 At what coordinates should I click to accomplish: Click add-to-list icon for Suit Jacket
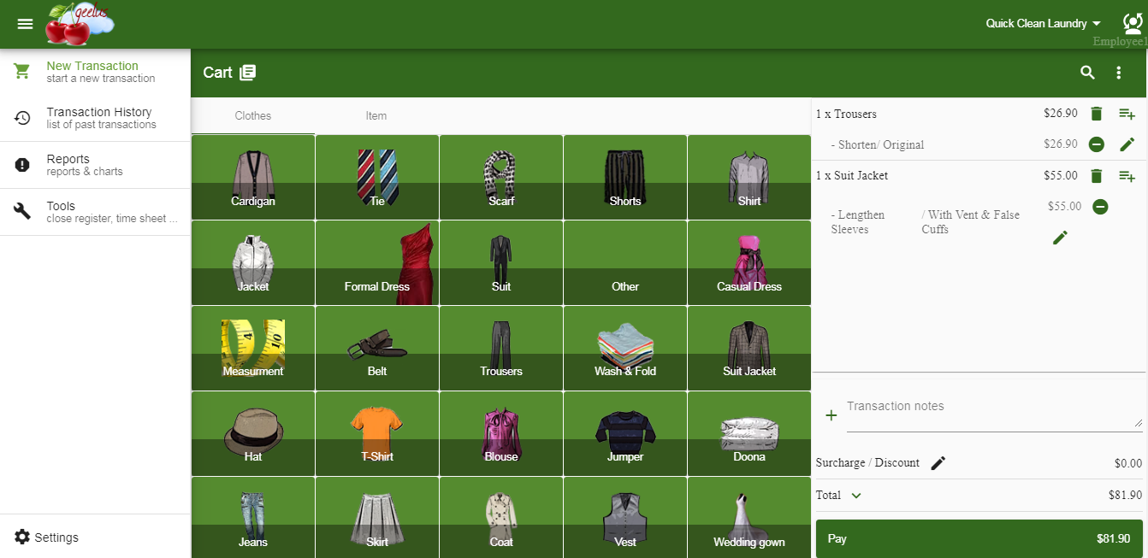[1127, 176]
